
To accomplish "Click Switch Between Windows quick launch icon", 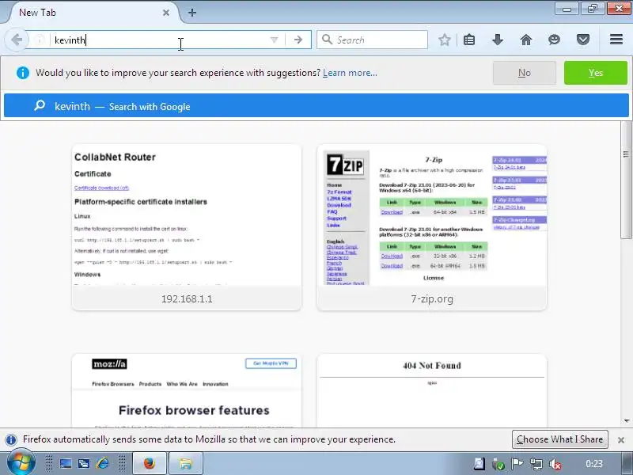I will click(84, 464).
